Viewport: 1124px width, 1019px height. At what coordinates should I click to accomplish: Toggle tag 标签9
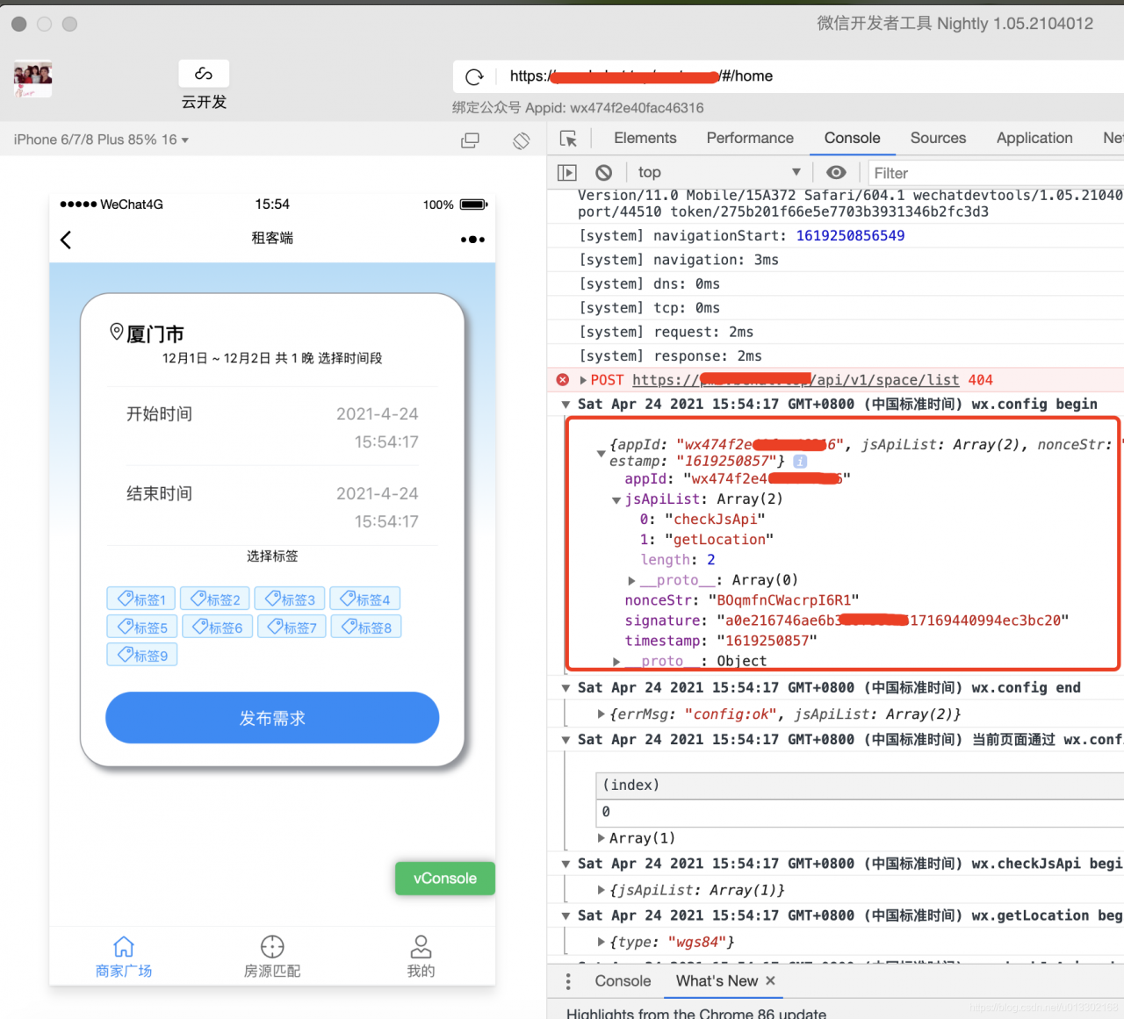tap(142, 655)
